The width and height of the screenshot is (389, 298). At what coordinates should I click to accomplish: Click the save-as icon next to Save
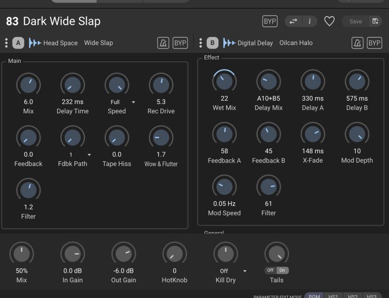(x=375, y=21)
